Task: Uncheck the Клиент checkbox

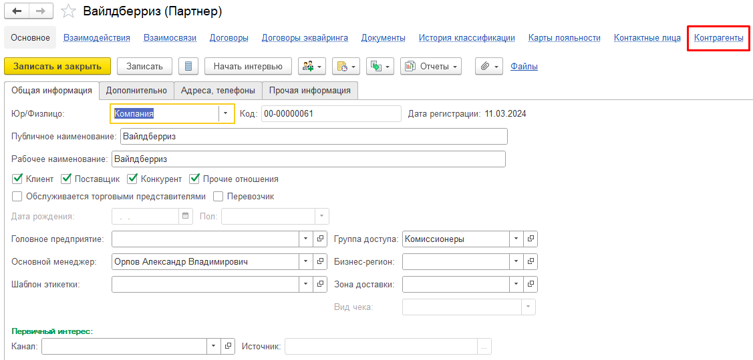Action: pos(18,179)
